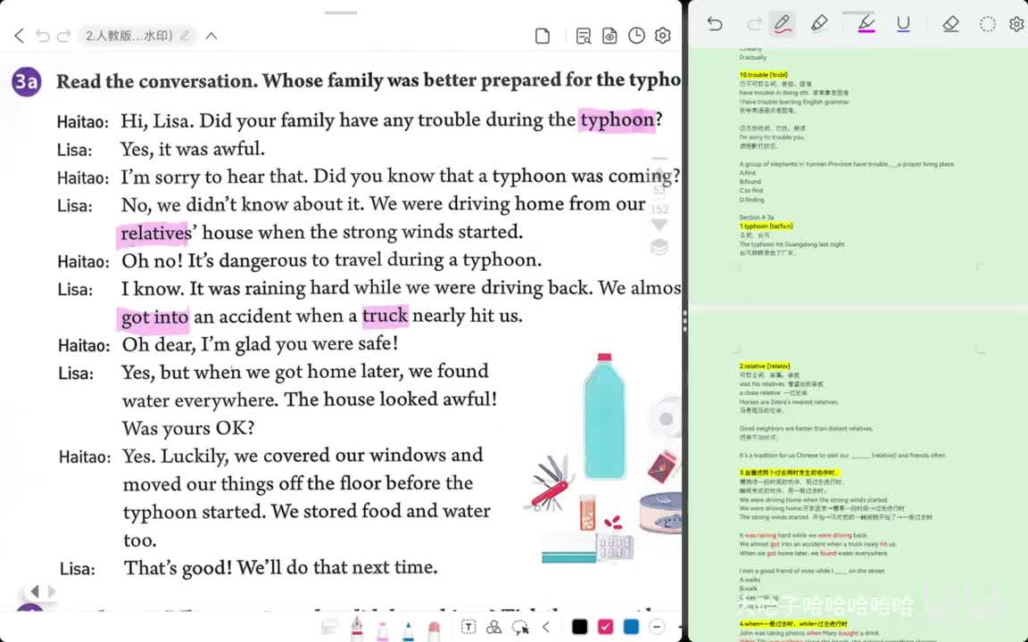Open the blank page icon in textbook toolbar
Image resolution: width=1028 pixels, height=642 pixels.
(543, 36)
